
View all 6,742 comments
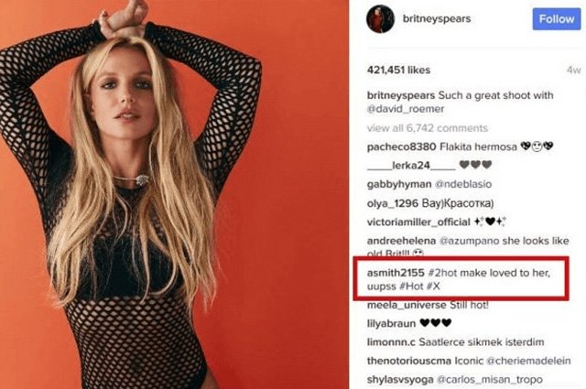pyautogui.click(x=428, y=128)
